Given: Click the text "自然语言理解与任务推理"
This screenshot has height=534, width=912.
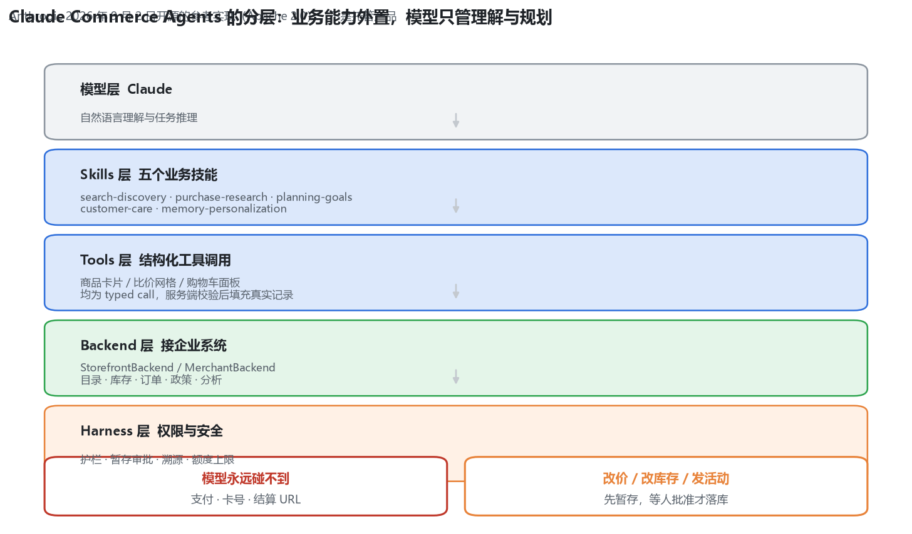Looking at the screenshot, I should [139, 118].
